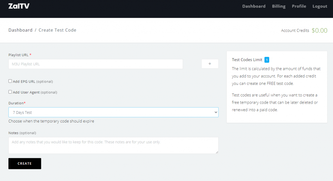This screenshot has width=333, height=181.
Task: Click the Create Test Code breadcrumb
Action: [57, 30]
